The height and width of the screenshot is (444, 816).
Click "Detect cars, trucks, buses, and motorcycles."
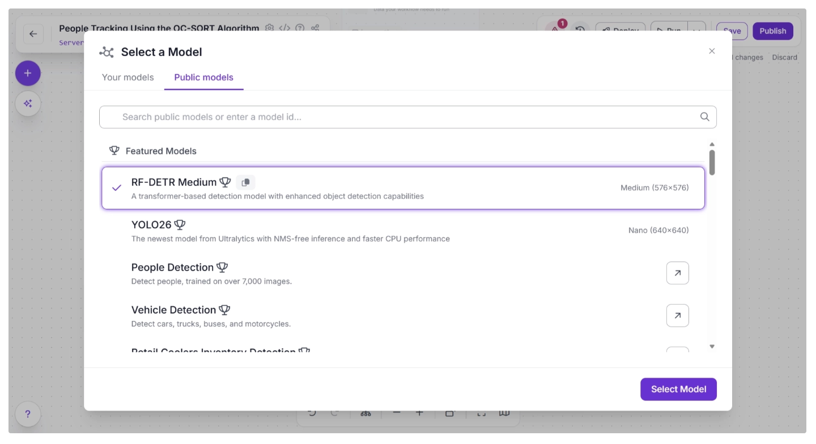coord(211,324)
